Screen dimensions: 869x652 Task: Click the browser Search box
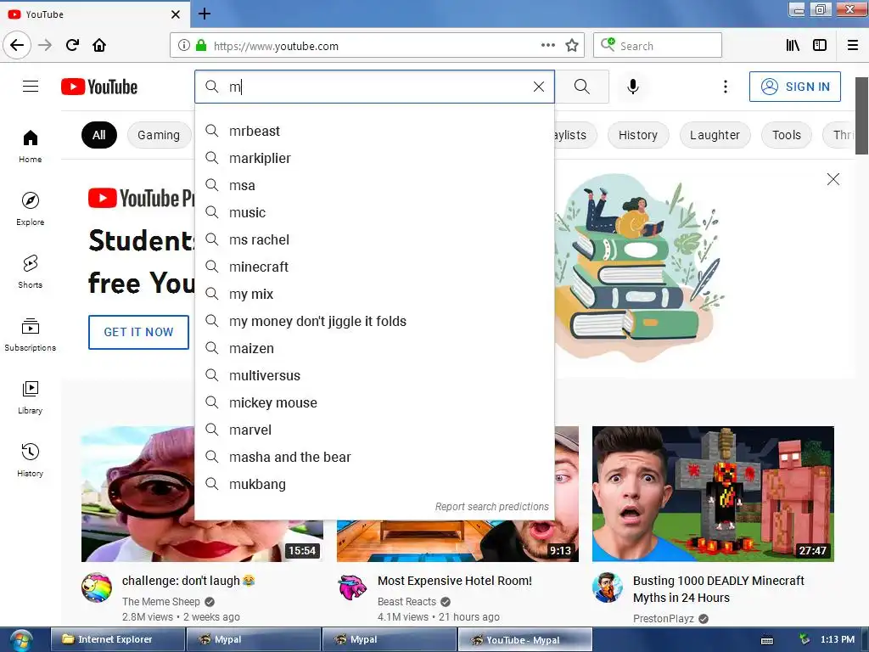(x=658, y=46)
